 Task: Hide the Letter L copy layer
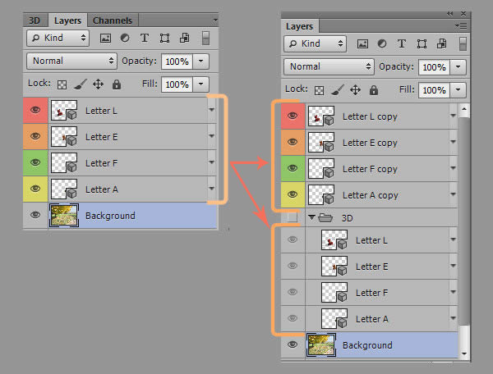click(x=292, y=116)
